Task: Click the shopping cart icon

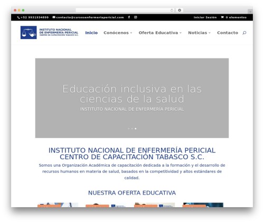Action: click(x=222, y=17)
